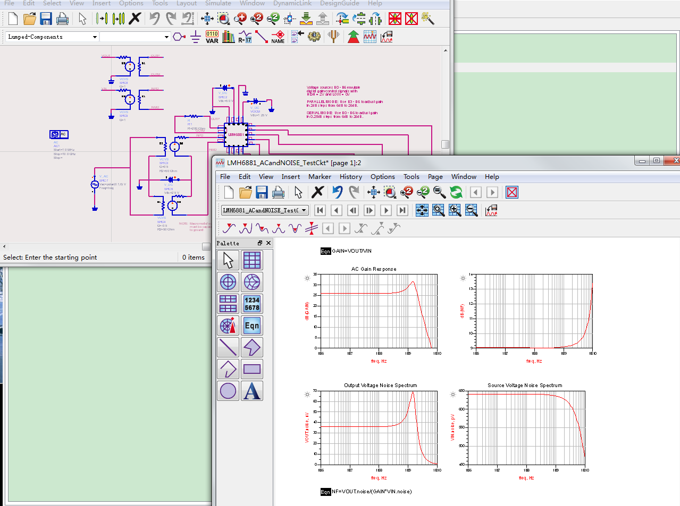Click the NAME wire label icon
680x506 pixels.
click(278, 37)
